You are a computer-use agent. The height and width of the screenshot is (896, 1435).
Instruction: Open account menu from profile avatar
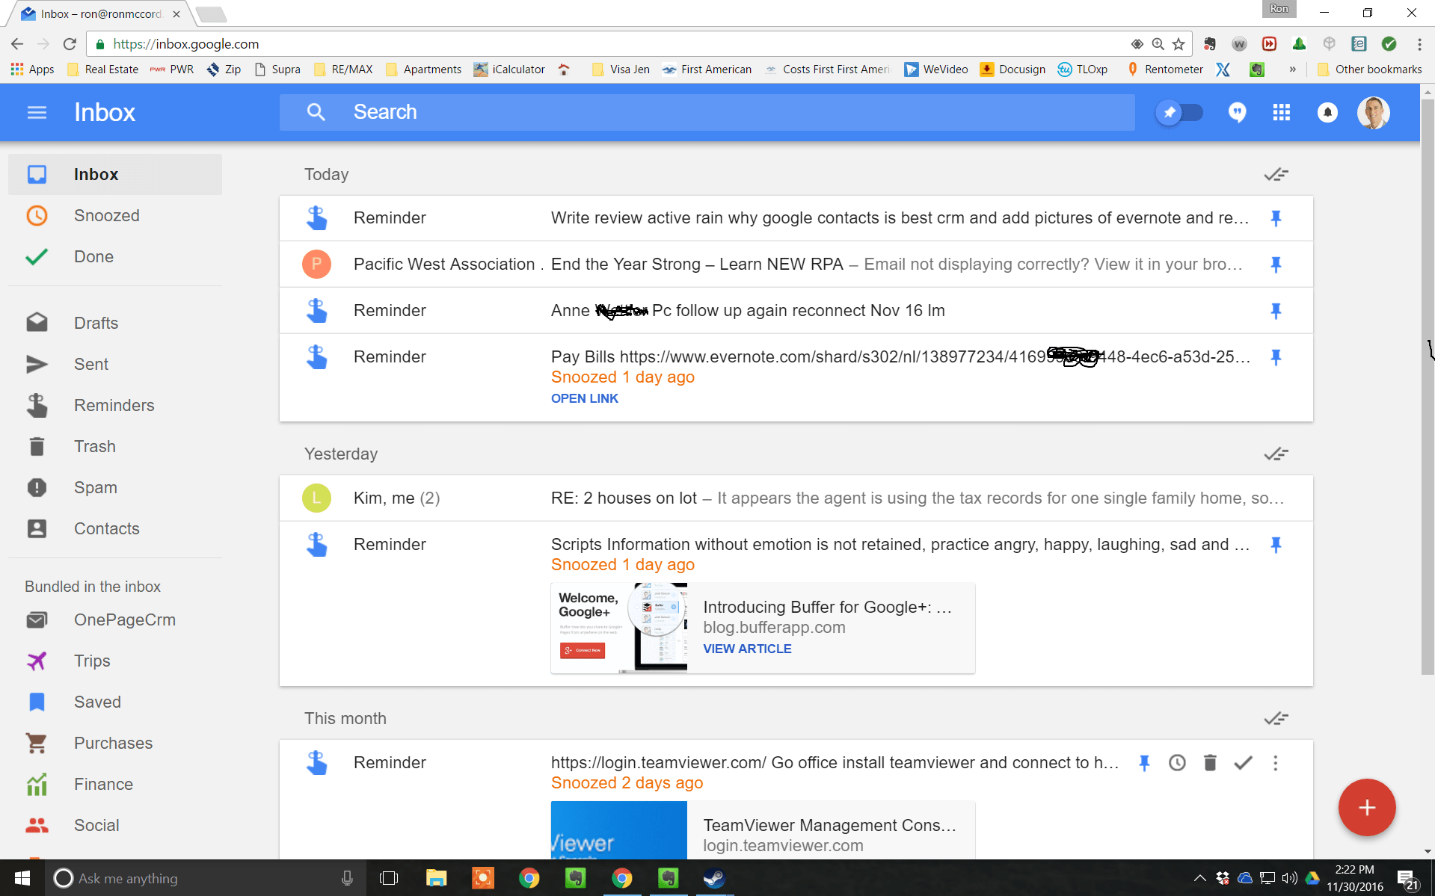tap(1373, 112)
